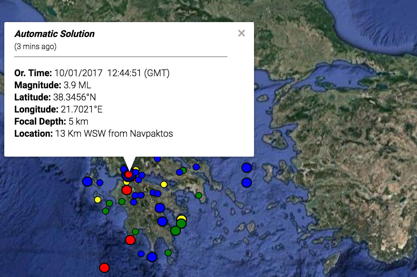Click lower large blue marker in central Peloponnese
This screenshot has width=417, height=277.
coord(162,221)
